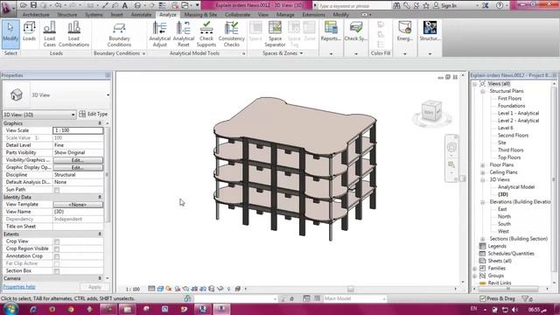560x315 pixels.
Task: Click the visual style icon in view control bar
Action: [x=160, y=289]
